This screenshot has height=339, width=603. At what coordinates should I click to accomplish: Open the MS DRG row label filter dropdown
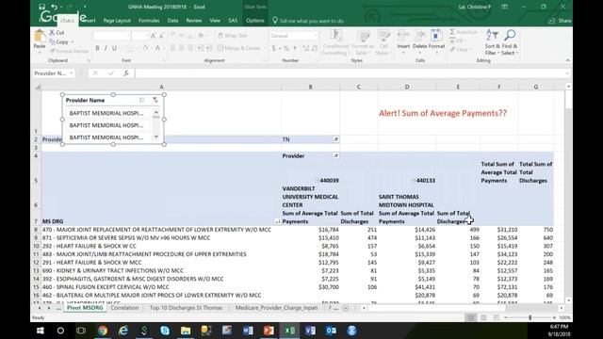277,221
